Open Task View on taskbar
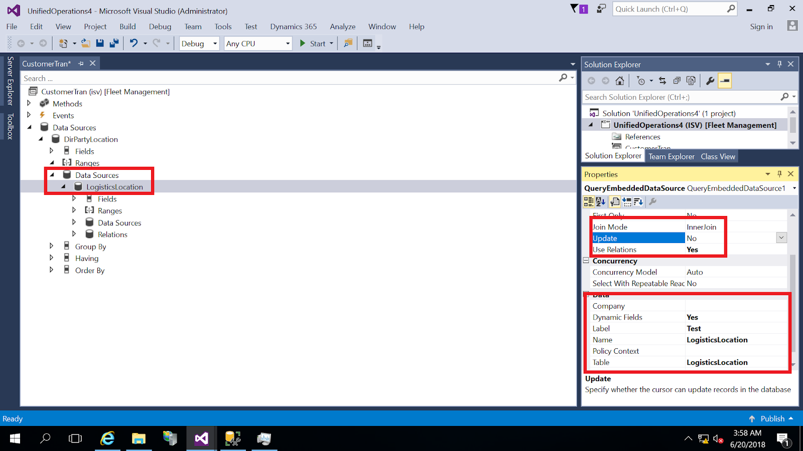This screenshot has width=803, height=451. coord(75,439)
